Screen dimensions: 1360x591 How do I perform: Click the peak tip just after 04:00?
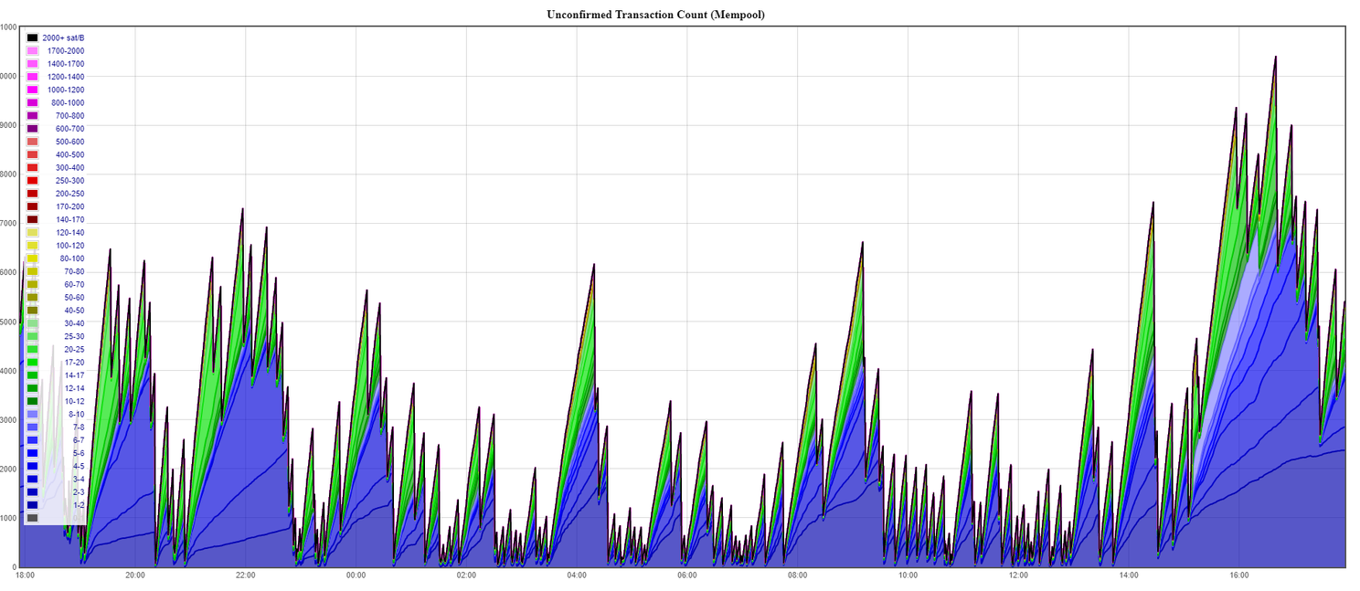(594, 264)
